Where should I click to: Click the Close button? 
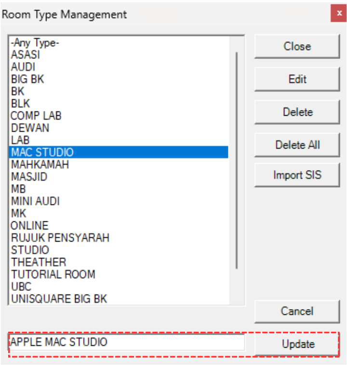pos(297,46)
